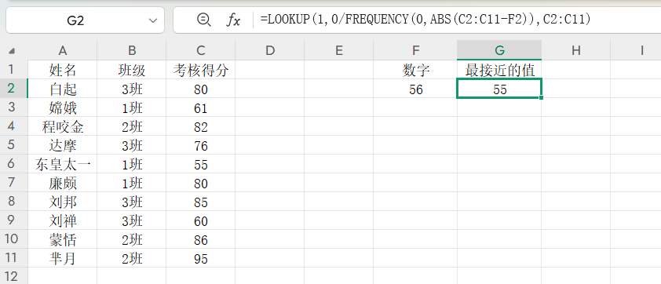The image size is (661, 284).
Task: Select column A header
Action: point(62,50)
